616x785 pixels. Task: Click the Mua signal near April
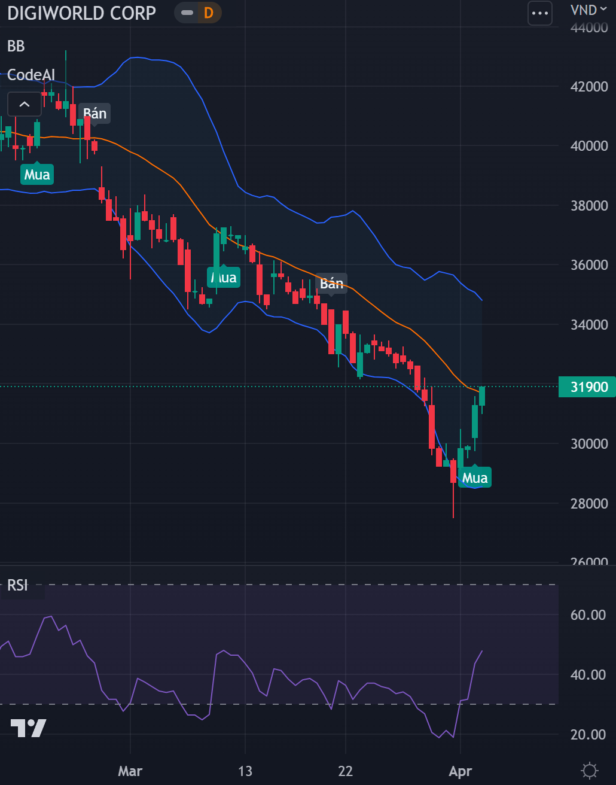475,477
